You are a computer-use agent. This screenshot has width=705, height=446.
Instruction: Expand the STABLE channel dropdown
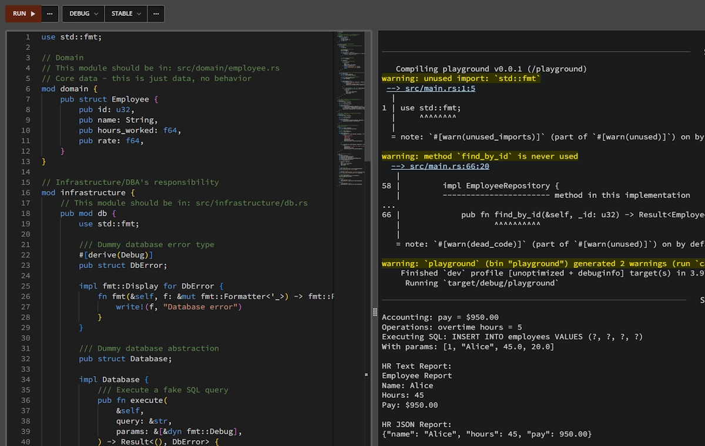(126, 14)
